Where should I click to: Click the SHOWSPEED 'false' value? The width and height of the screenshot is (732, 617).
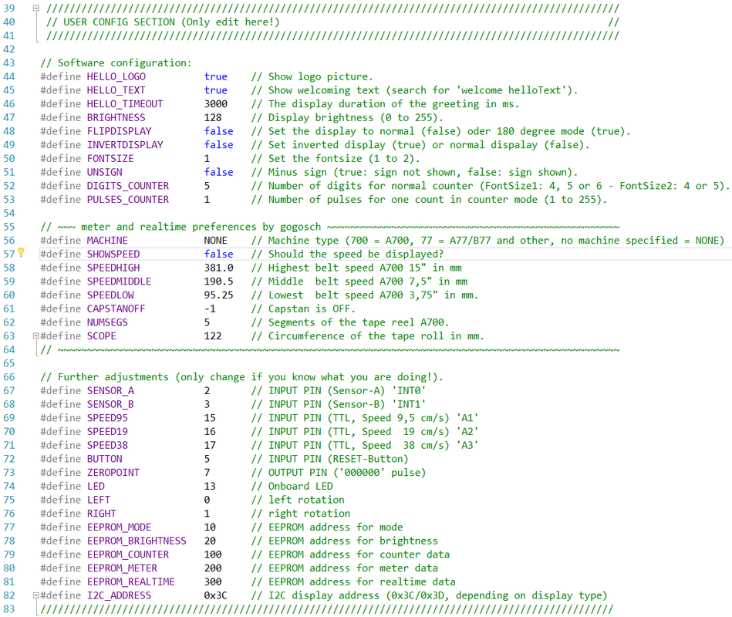coord(218,254)
